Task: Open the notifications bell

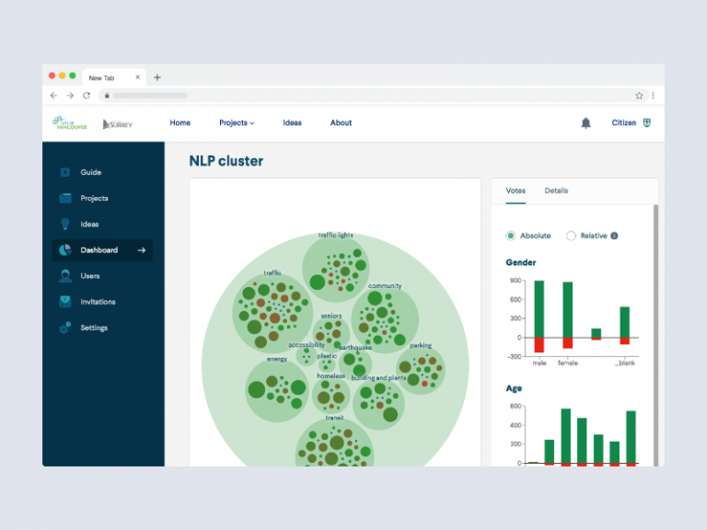Action: click(x=585, y=123)
